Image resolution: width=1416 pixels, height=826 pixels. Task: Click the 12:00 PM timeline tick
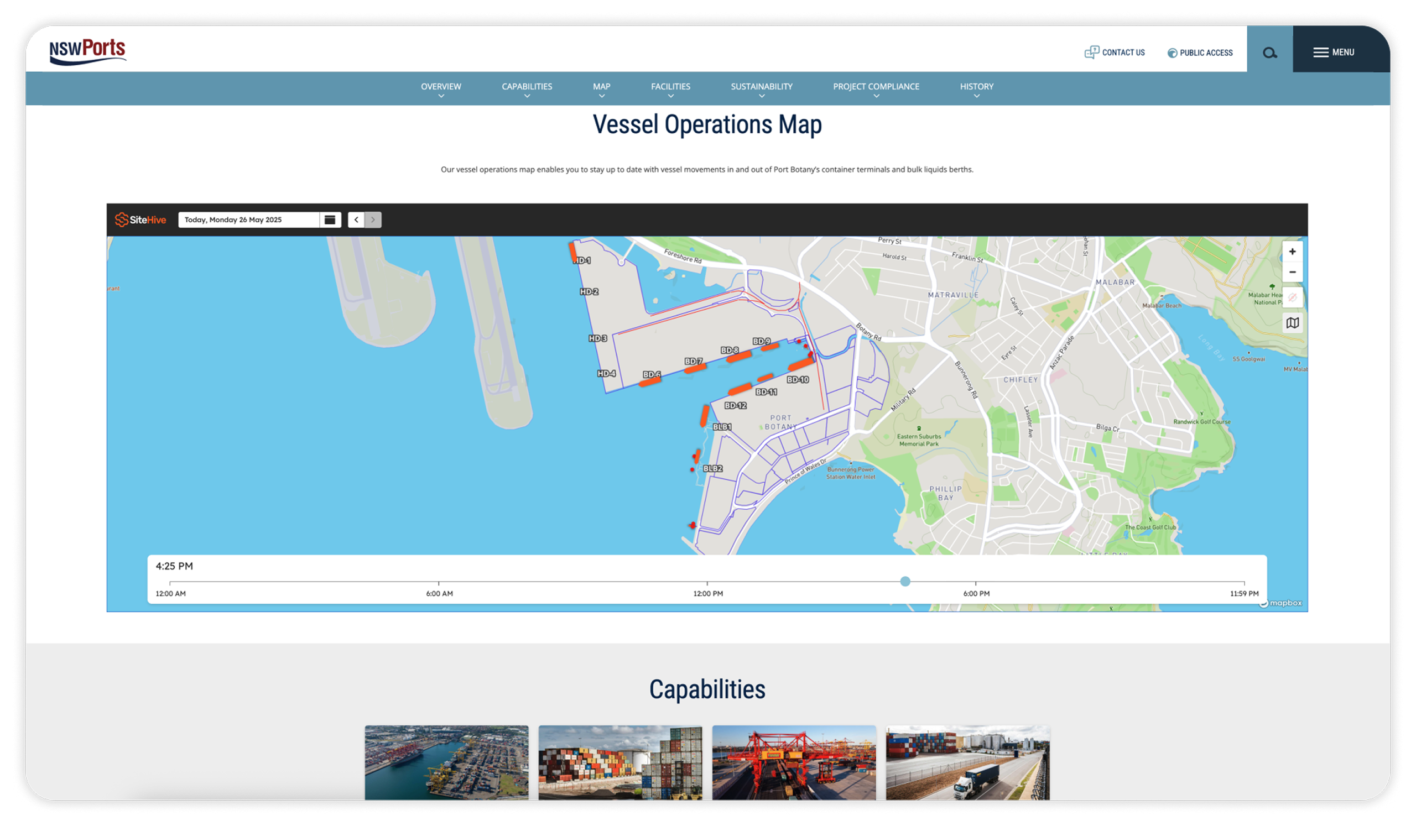pyautogui.click(x=707, y=583)
